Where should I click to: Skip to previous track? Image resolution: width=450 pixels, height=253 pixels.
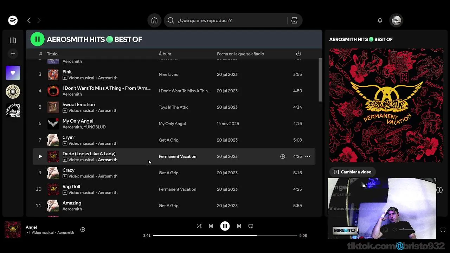tap(211, 226)
